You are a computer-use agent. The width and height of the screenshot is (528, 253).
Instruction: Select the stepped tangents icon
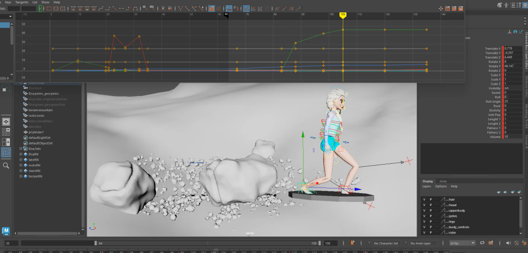(128, 8)
